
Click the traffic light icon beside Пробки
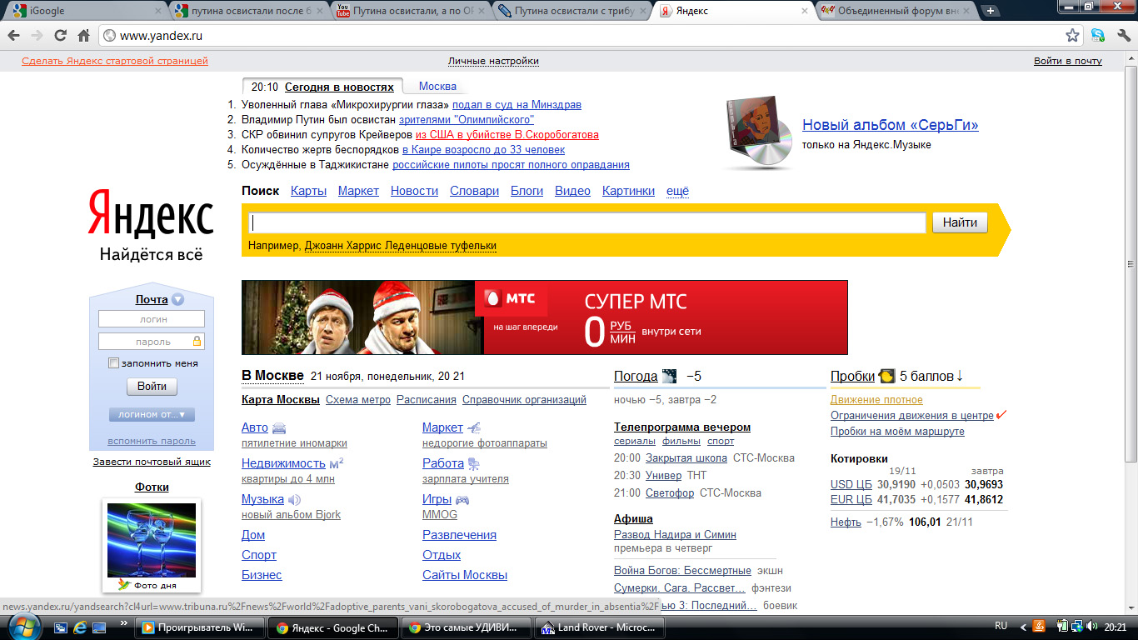pos(886,377)
